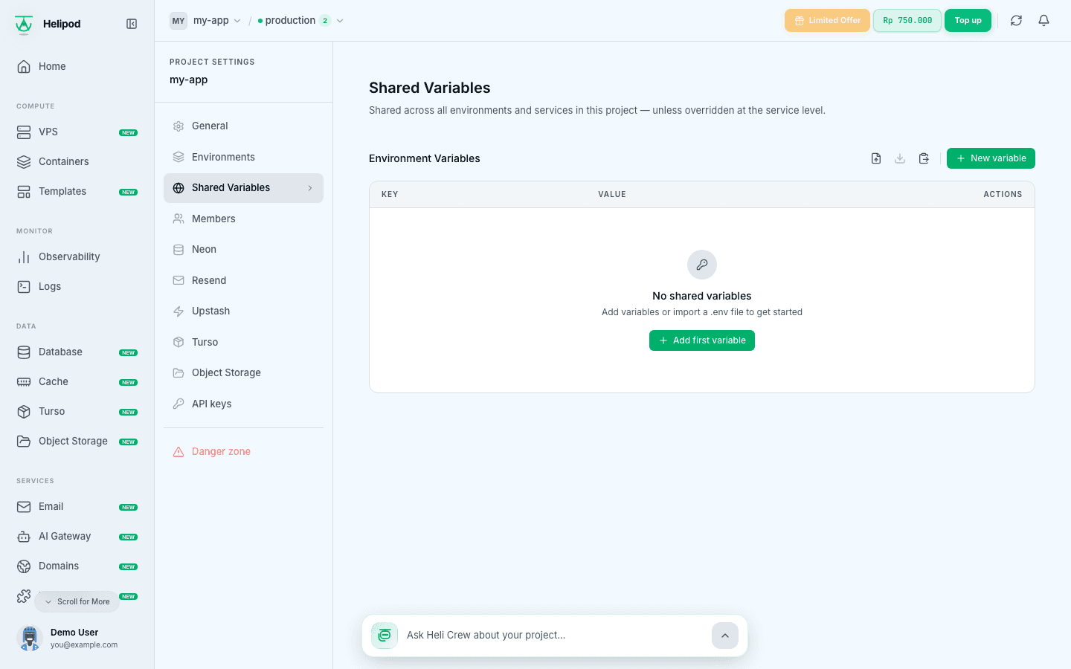Open Cache in the sidebar
Image resolution: width=1071 pixels, height=669 pixels.
pyautogui.click(x=77, y=381)
